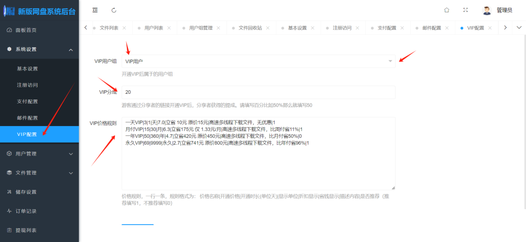This screenshot has width=526, height=242.
Task: Close the 注册访问 tab
Action: [x=358, y=28]
